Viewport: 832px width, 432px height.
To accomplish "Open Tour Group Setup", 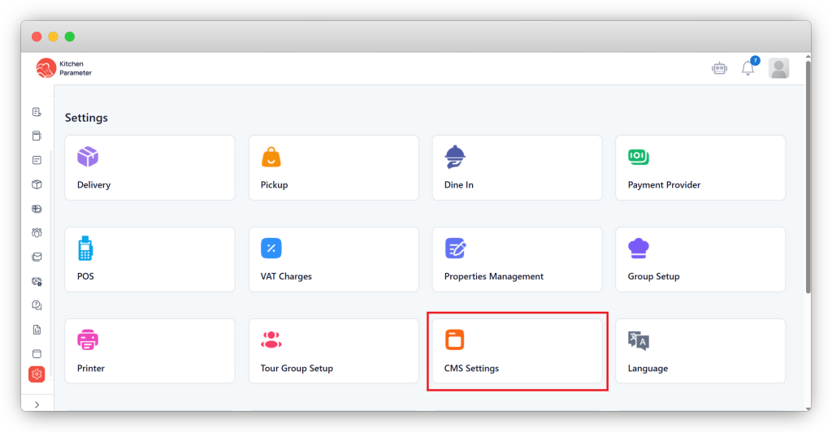I will 333,352.
